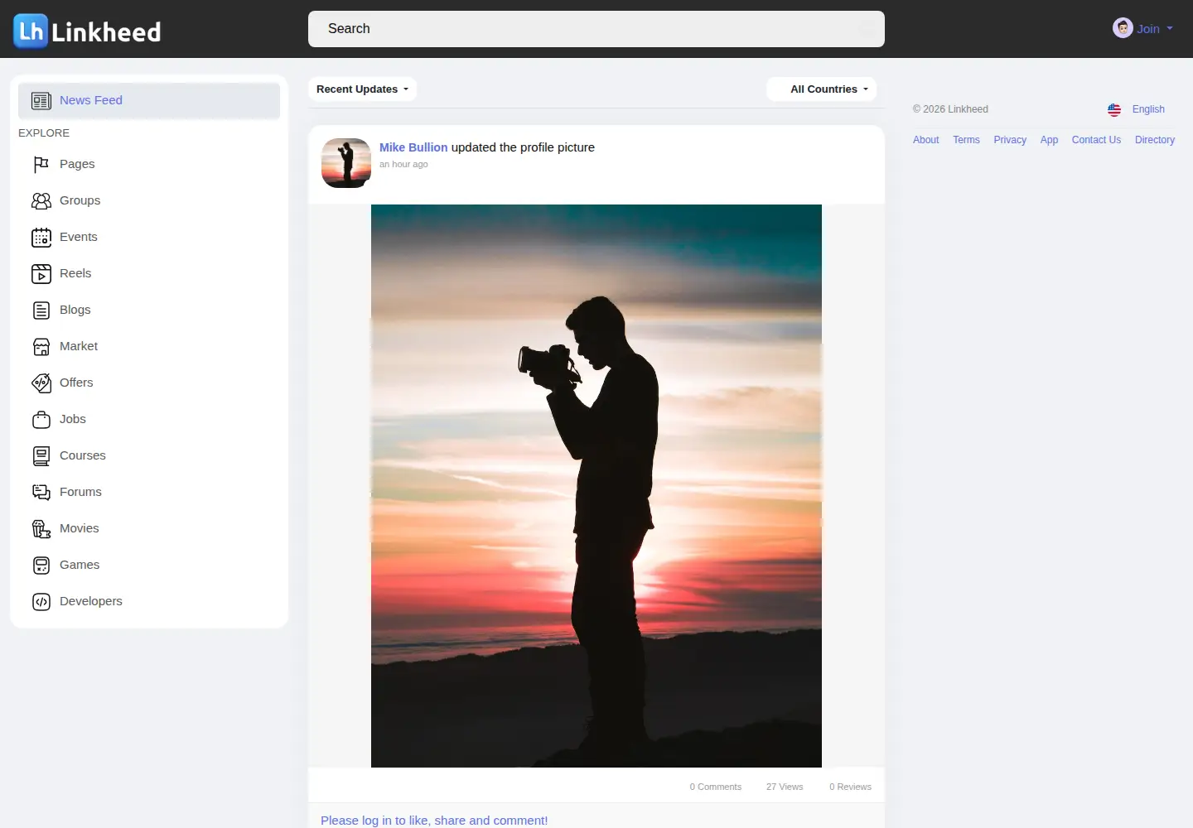Click the Courses icon
Screen dimensions: 1193x828
coord(41,456)
